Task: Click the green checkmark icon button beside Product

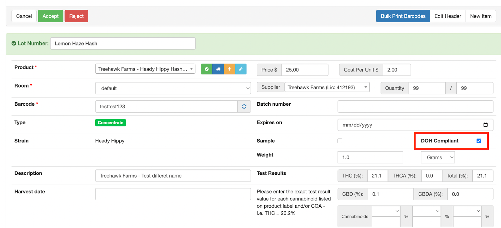Action: [207, 69]
